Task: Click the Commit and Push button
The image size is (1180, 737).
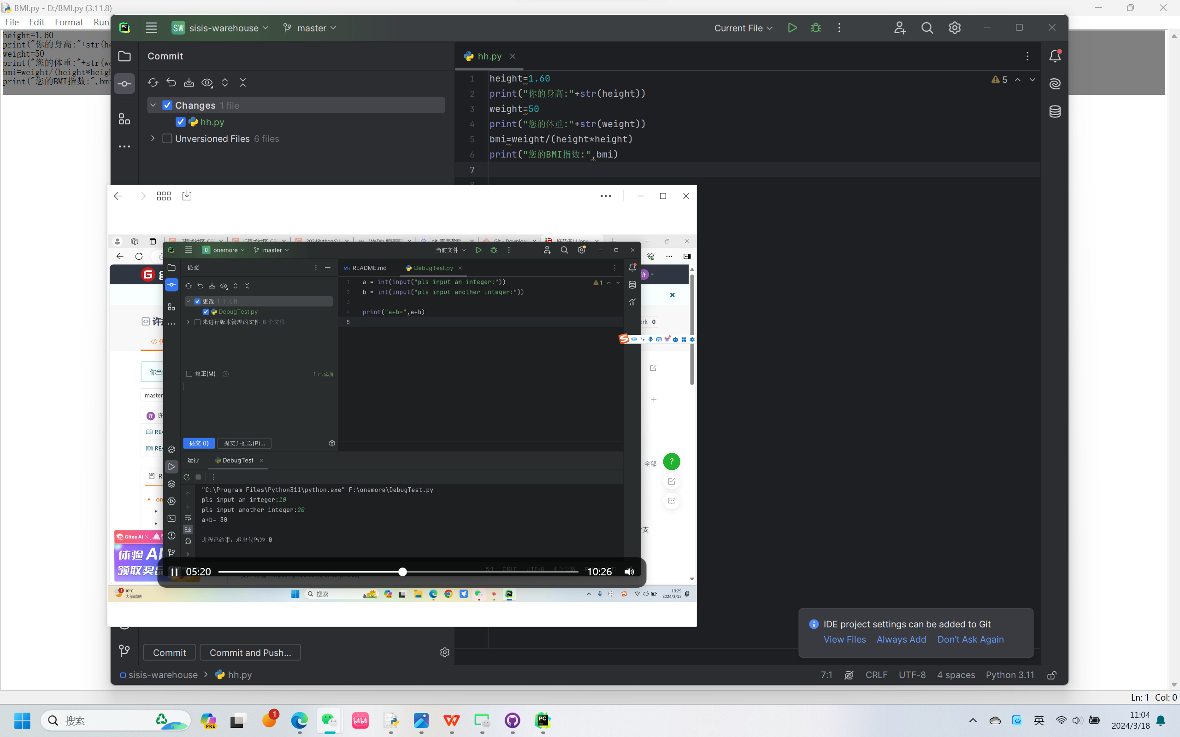Action: point(250,652)
